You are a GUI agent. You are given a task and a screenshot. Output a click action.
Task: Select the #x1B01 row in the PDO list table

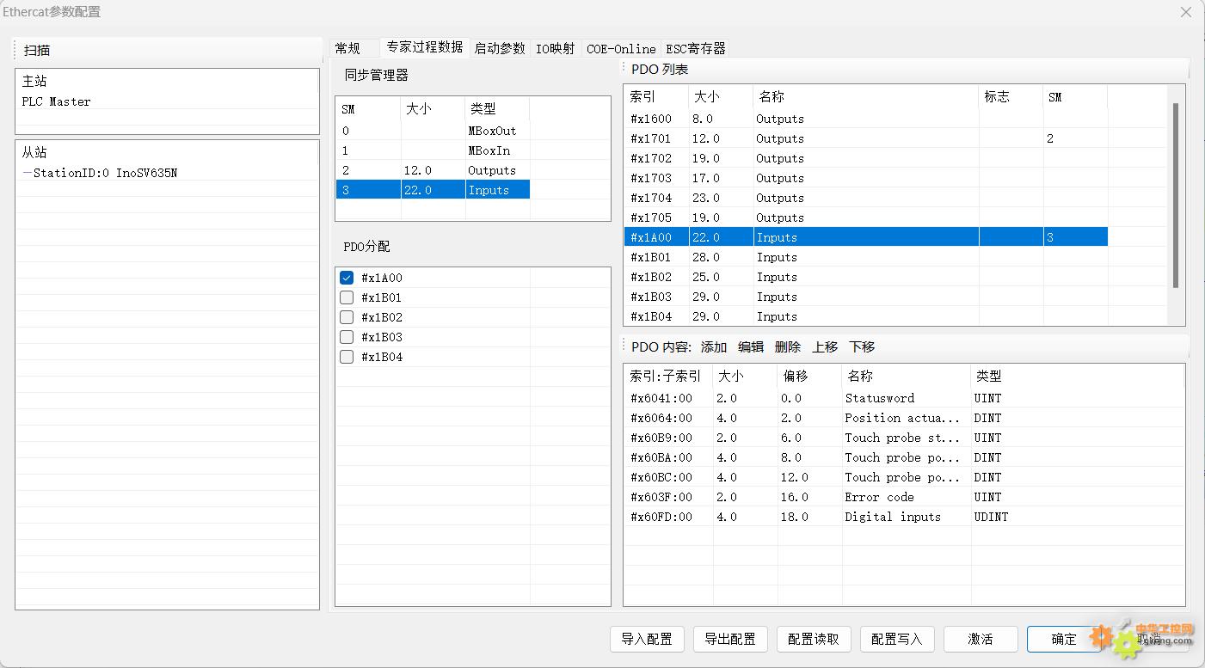[x=866, y=257]
